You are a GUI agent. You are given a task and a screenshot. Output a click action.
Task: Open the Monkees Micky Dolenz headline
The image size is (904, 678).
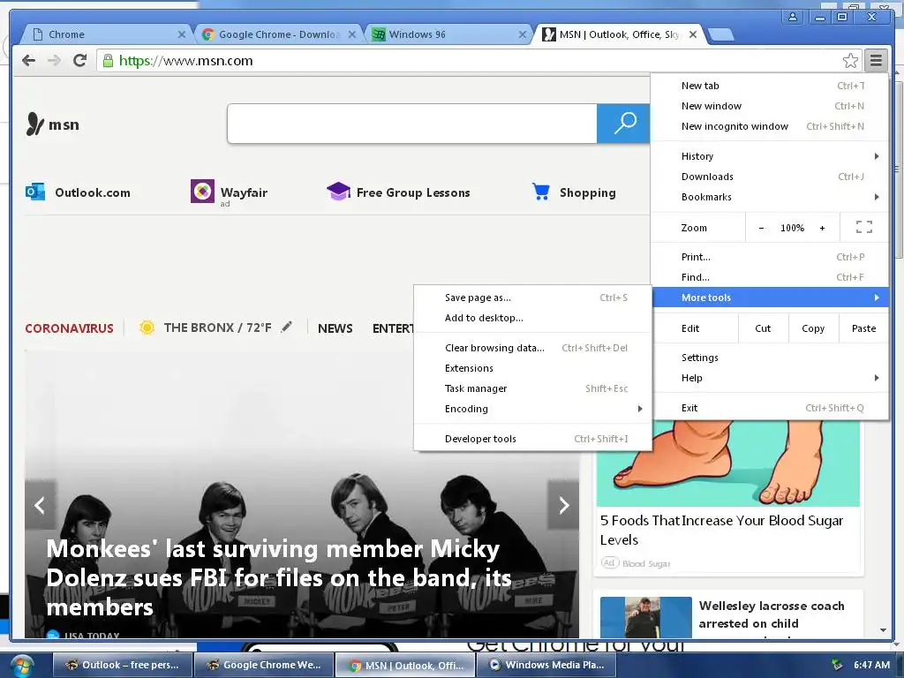click(278, 577)
